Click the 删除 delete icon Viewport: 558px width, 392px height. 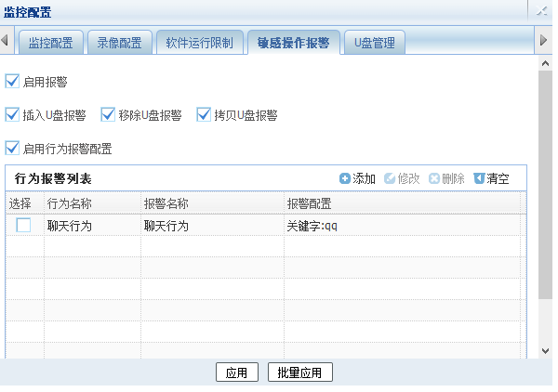coord(434,178)
